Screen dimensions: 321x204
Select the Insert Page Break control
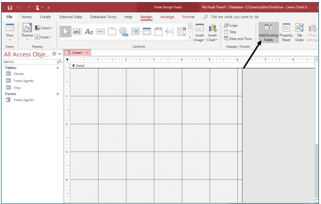point(170,31)
